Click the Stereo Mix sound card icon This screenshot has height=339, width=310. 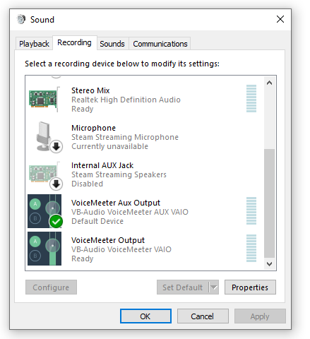[x=44, y=100]
